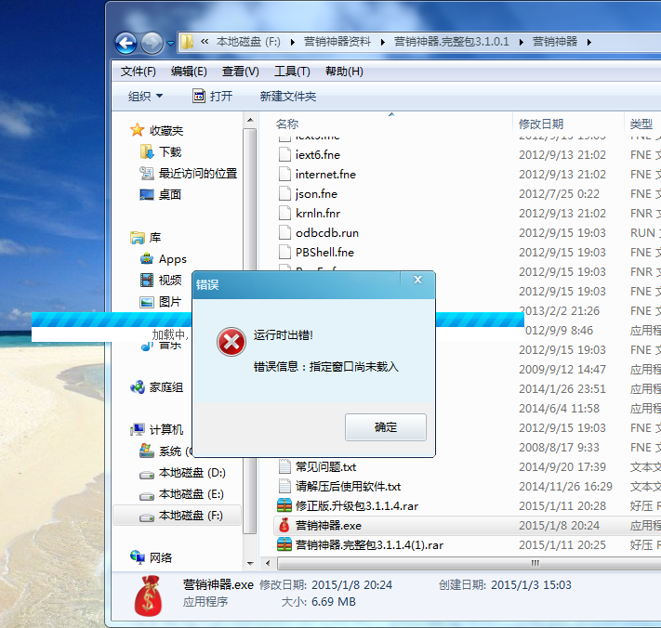Click the 图片 library icon
661x628 pixels.
(x=146, y=302)
